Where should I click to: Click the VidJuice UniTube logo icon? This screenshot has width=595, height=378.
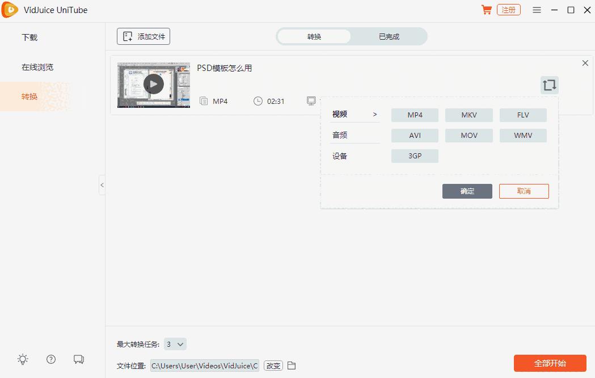point(10,10)
